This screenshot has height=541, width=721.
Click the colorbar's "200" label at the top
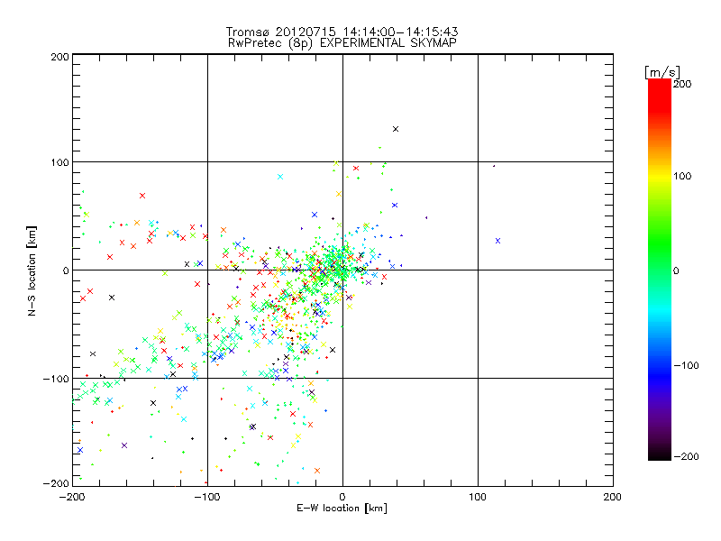tap(682, 84)
